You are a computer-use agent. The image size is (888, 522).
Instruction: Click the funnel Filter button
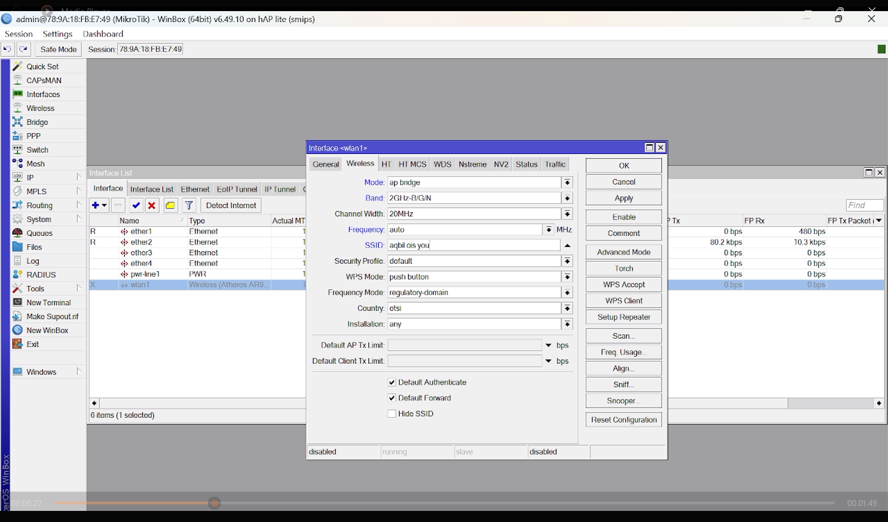click(189, 205)
